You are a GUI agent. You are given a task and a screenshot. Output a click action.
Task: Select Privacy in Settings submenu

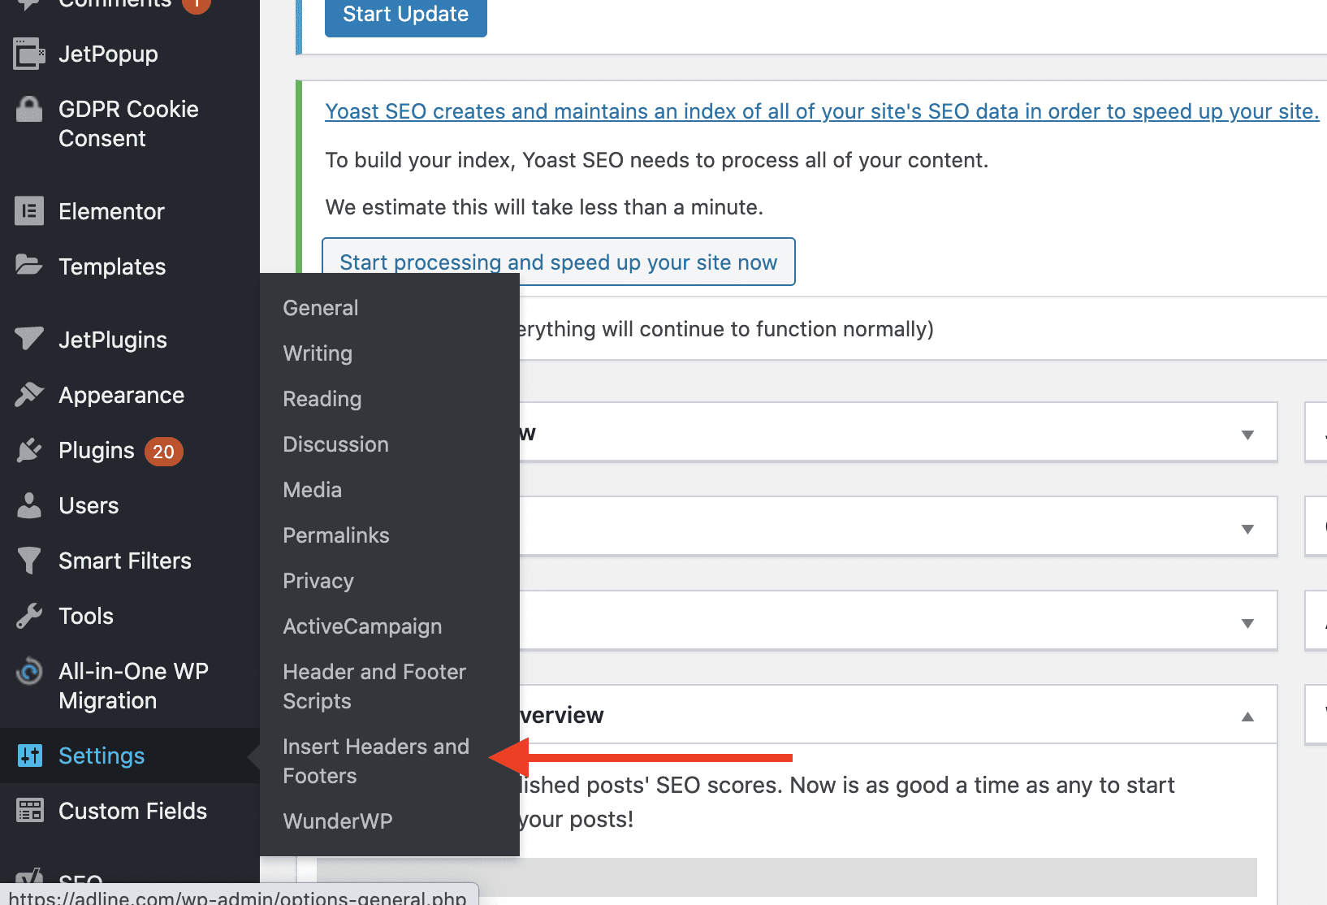pyautogui.click(x=318, y=581)
